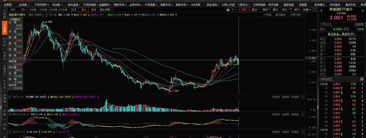Click VOL panel 换指标 button
The width and height of the screenshot is (366, 138).
click(x=295, y=97)
